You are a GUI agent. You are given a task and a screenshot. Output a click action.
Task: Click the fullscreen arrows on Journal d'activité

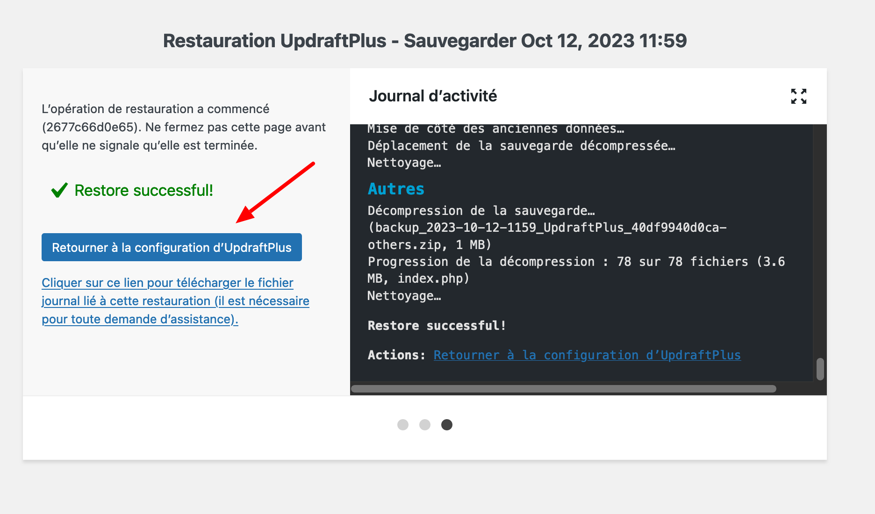pyautogui.click(x=799, y=96)
